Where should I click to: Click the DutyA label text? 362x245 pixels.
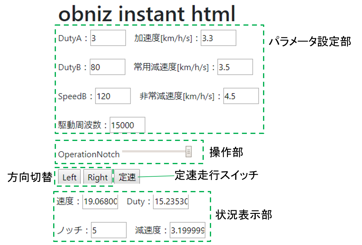point(70,38)
